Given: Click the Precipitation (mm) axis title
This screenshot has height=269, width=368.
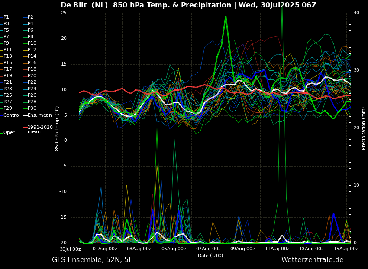Looking at the screenshot, I should (x=364, y=128).
